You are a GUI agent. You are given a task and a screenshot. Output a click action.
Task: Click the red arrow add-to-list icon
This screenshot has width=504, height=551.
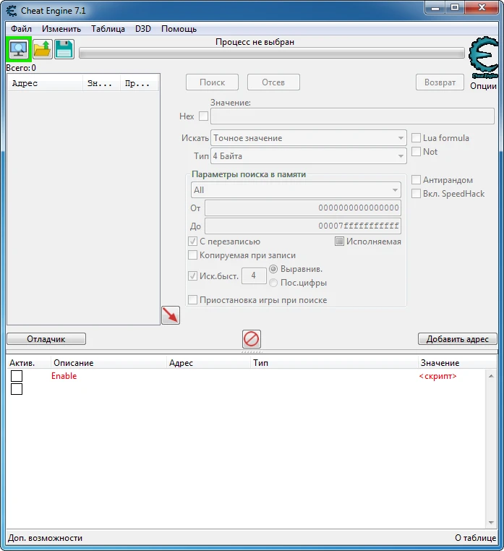point(171,315)
